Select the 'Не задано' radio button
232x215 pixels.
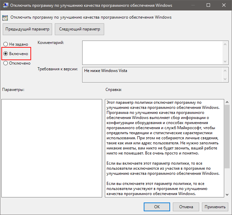[5, 44]
